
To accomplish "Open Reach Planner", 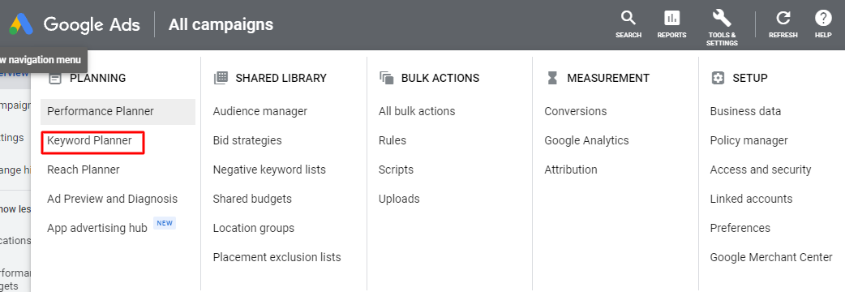I will coord(84,170).
